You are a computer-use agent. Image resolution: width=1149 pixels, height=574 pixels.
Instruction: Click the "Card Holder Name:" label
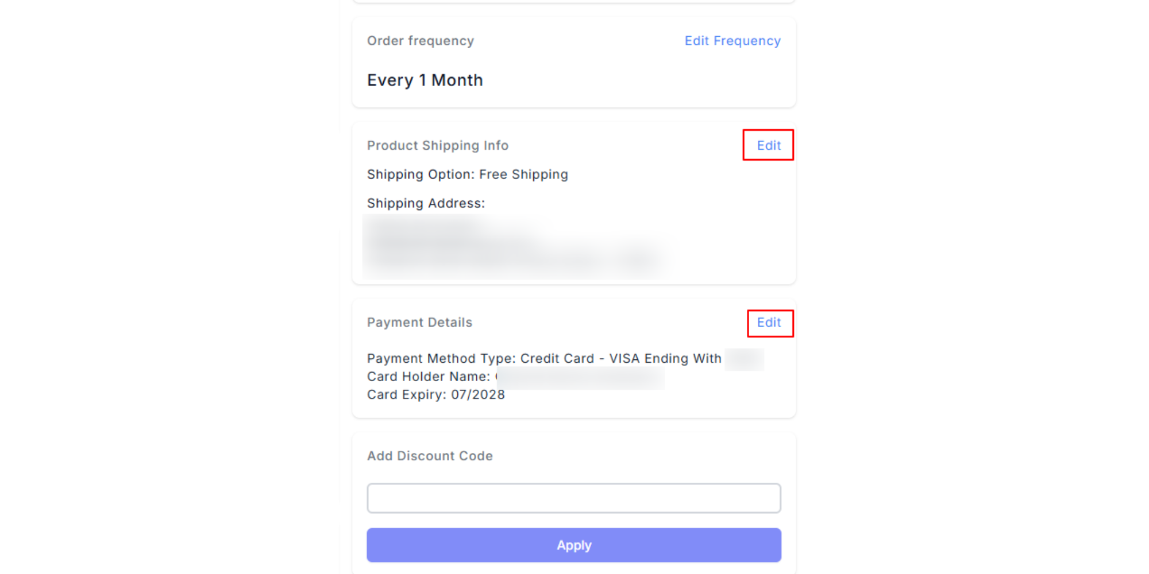(428, 377)
